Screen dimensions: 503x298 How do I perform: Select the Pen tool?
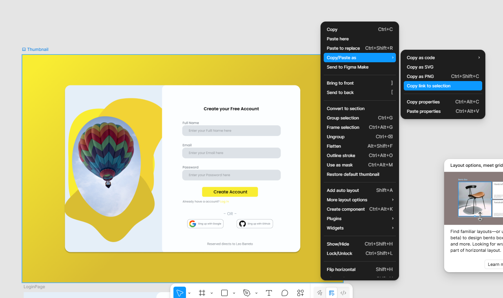pos(247,293)
